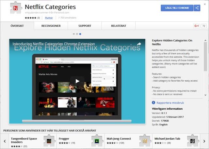Show previous related extensions with left arrow
The width and height of the screenshot is (209, 149).
click(x=5, y=141)
